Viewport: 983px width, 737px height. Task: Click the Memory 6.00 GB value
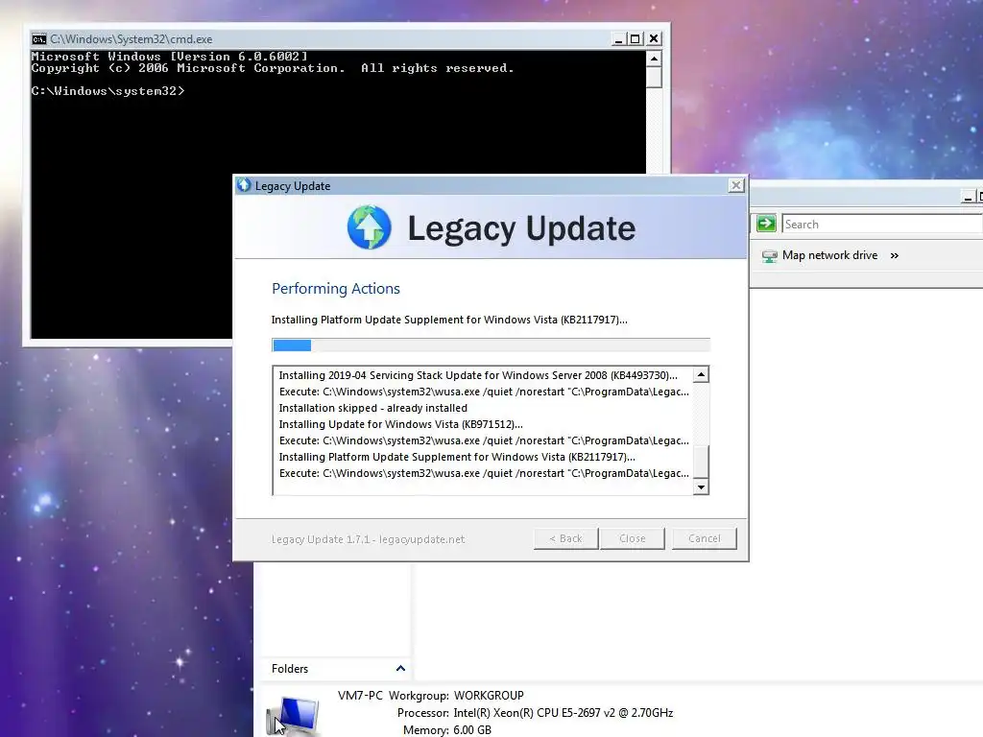tap(472, 730)
